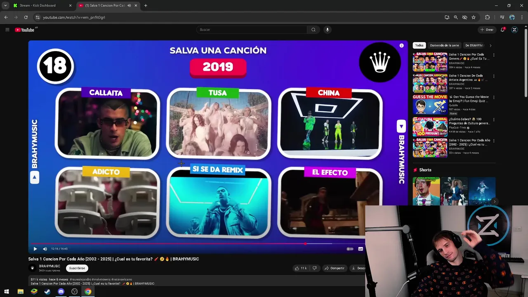Open options for Guess the Movie video
Screen dimensions: 528x297
pos(493,98)
